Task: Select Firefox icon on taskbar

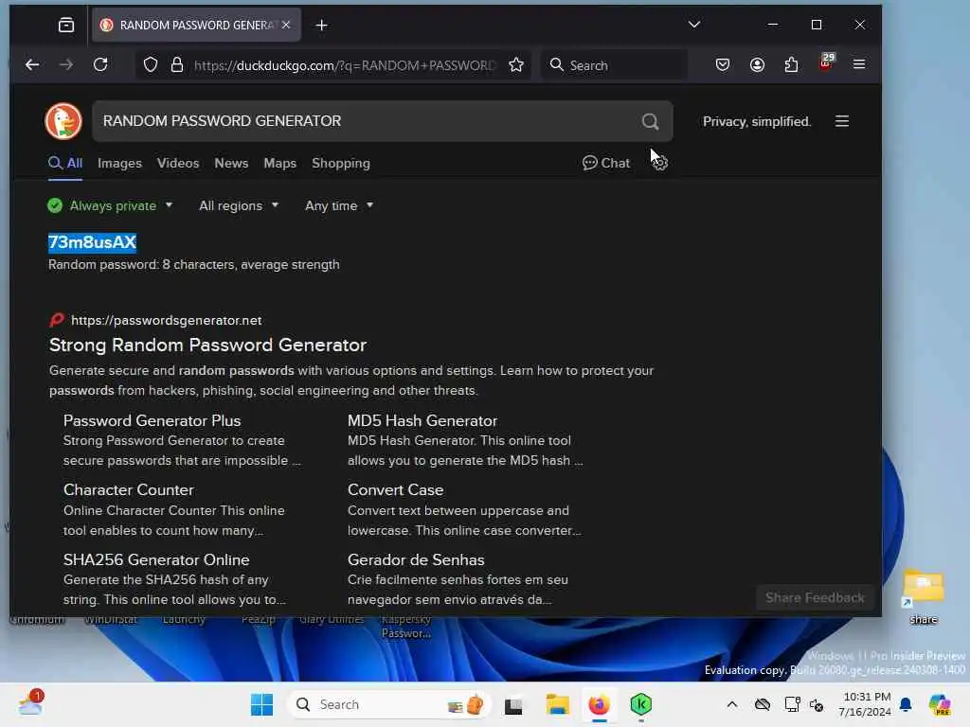Action: click(x=599, y=704)
